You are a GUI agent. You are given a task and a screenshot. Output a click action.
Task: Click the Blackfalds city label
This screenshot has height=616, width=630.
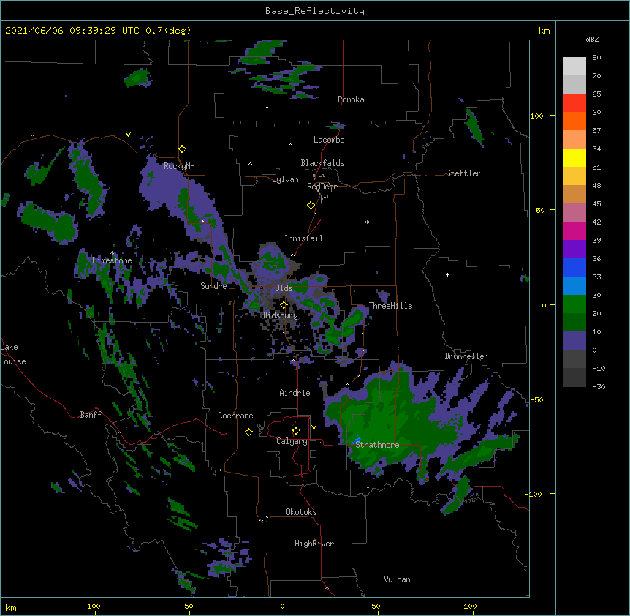(x=322, y=163)
